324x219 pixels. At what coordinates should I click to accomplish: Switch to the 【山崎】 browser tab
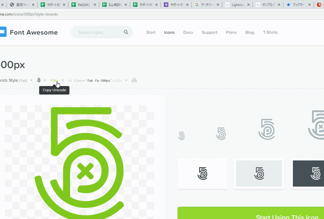coord(115,5)
